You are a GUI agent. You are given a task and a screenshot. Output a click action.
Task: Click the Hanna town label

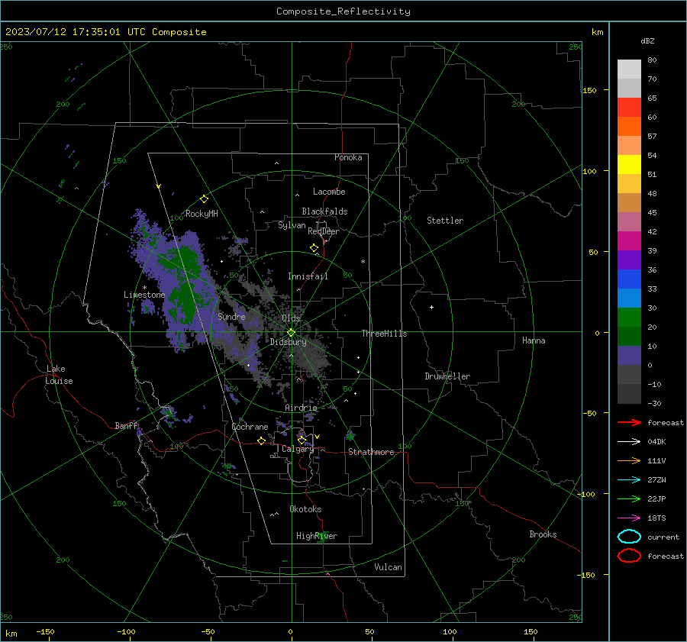click(534, 340)
